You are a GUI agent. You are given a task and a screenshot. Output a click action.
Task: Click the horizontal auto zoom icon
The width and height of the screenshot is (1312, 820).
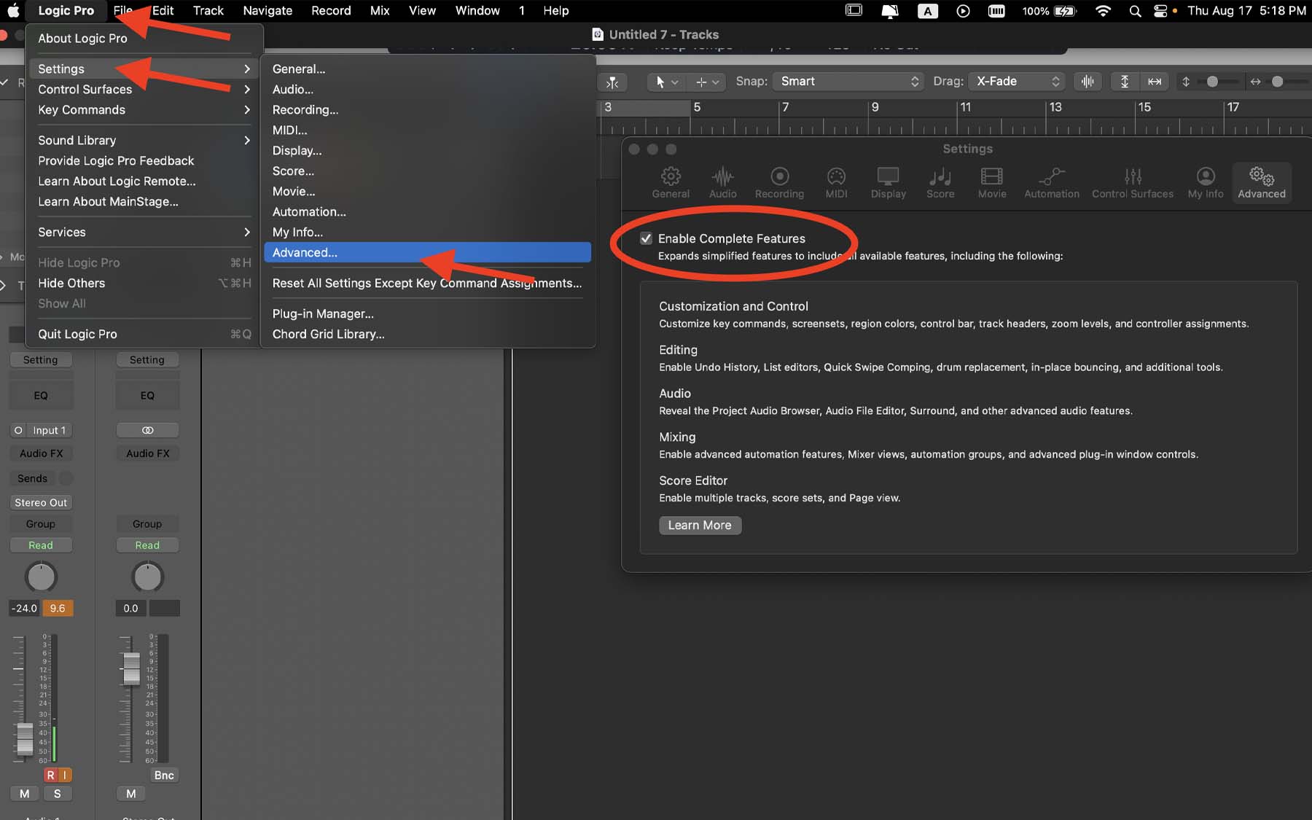click(x=1155, y=82)
